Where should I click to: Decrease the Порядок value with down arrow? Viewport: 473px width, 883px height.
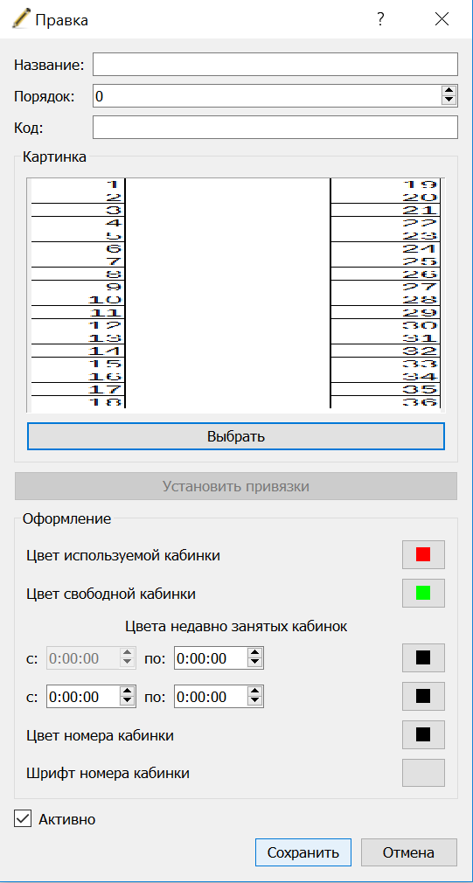point(449,101)
